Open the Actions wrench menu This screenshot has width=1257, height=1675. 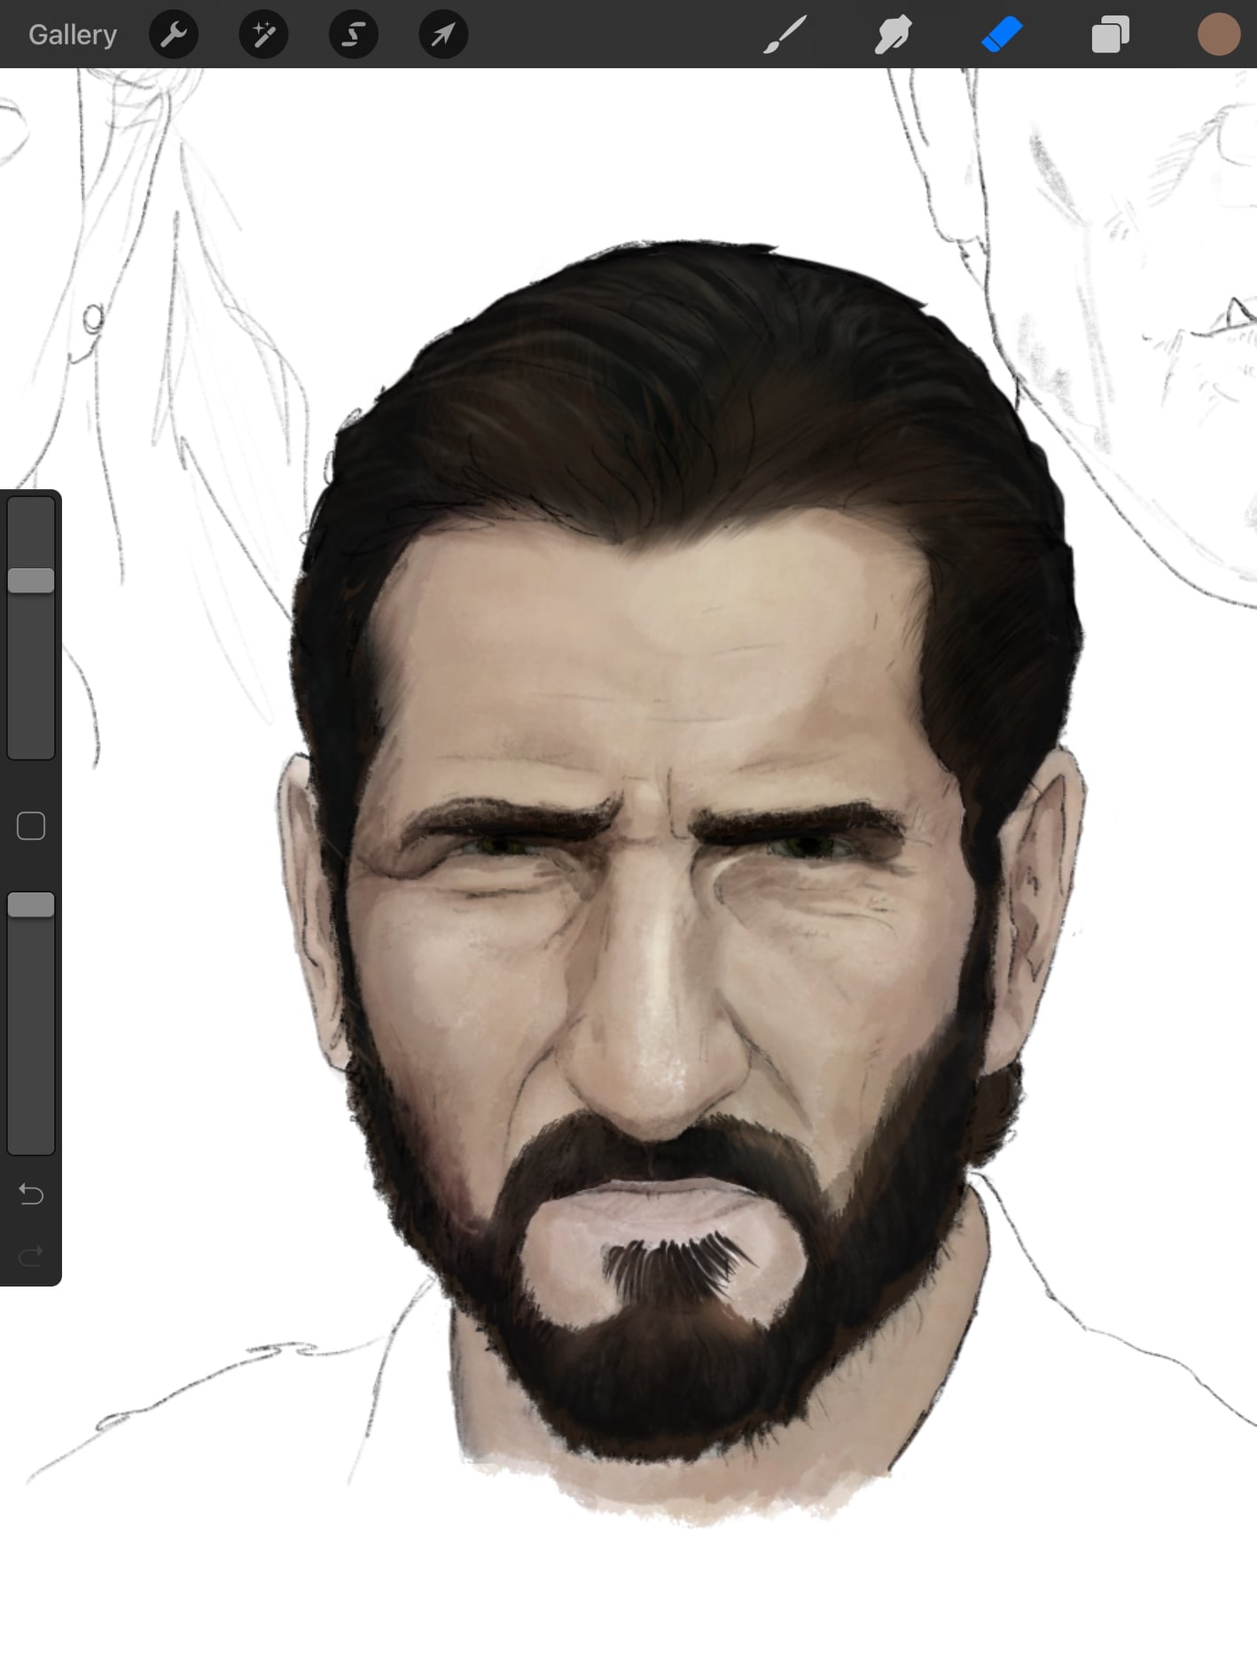[x=174, y=35]
